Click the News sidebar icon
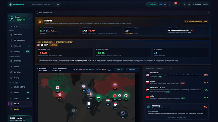Viewport: 218px width, 122px height. [x=11, y=98]
